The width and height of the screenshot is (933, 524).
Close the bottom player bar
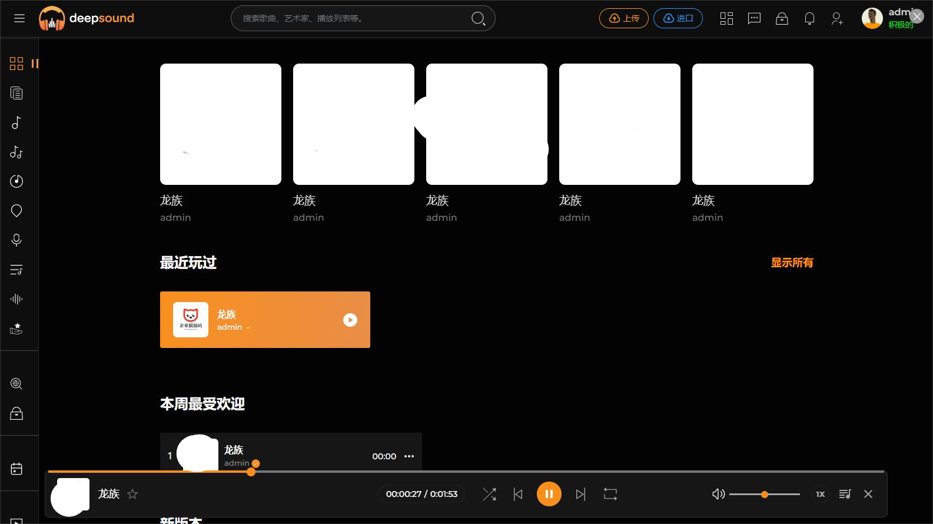click(868, 494)
